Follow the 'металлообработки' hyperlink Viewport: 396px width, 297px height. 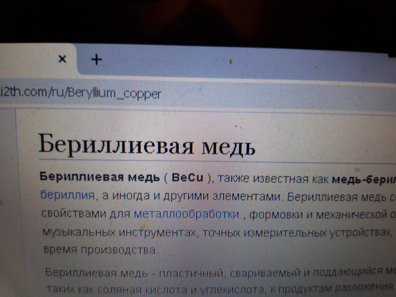pyautogui.click(x=186, y=214)
